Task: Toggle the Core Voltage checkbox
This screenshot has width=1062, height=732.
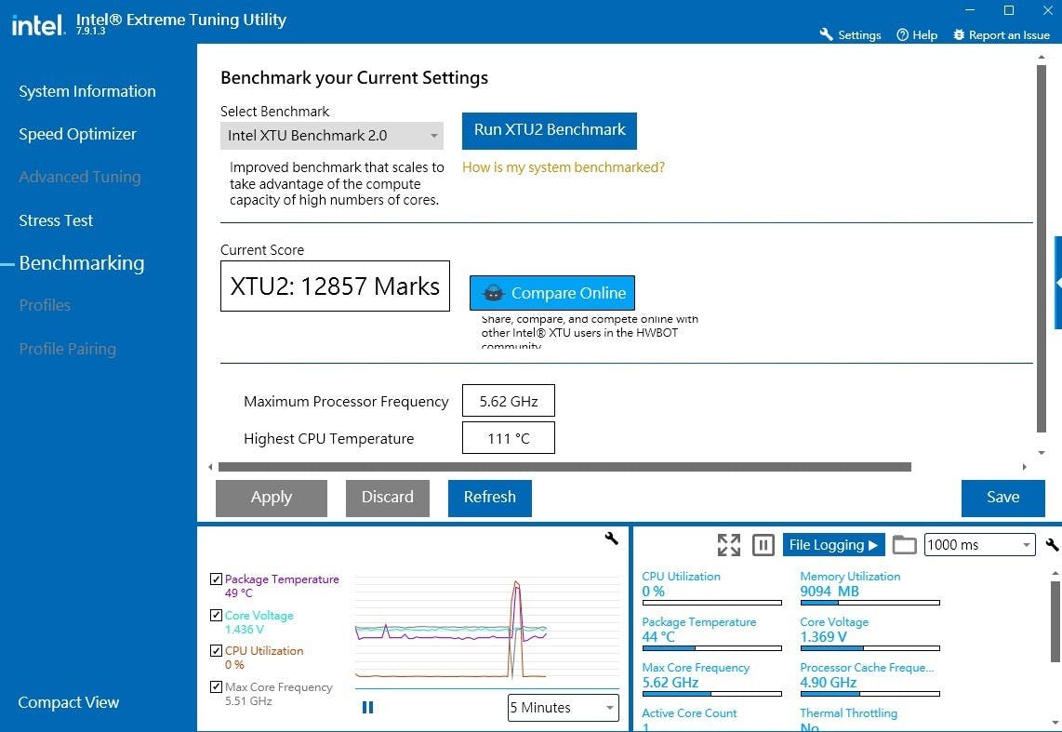Action: [x=217, y=616]
